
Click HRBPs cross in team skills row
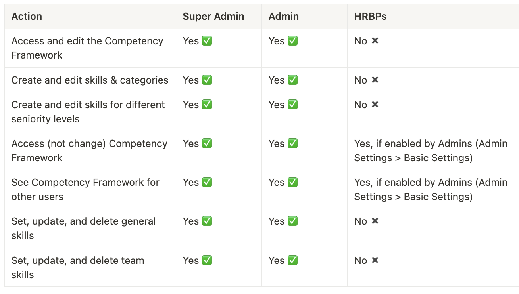pos(375,260)
